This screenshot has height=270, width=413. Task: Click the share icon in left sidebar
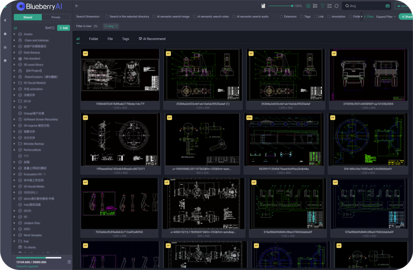tap(6, 20)
